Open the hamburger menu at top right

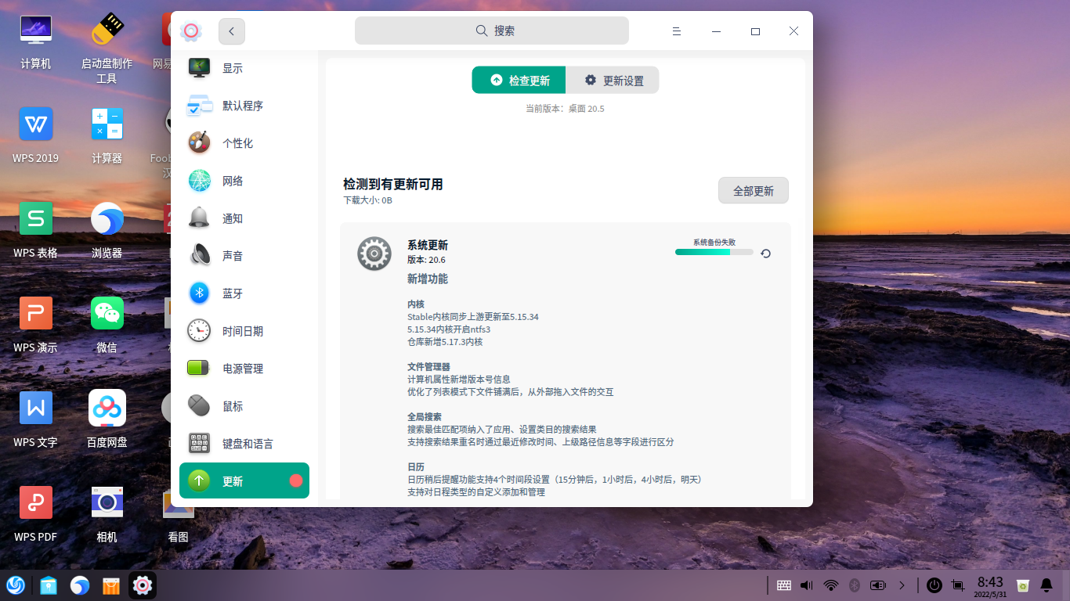[x=676, y=31]
